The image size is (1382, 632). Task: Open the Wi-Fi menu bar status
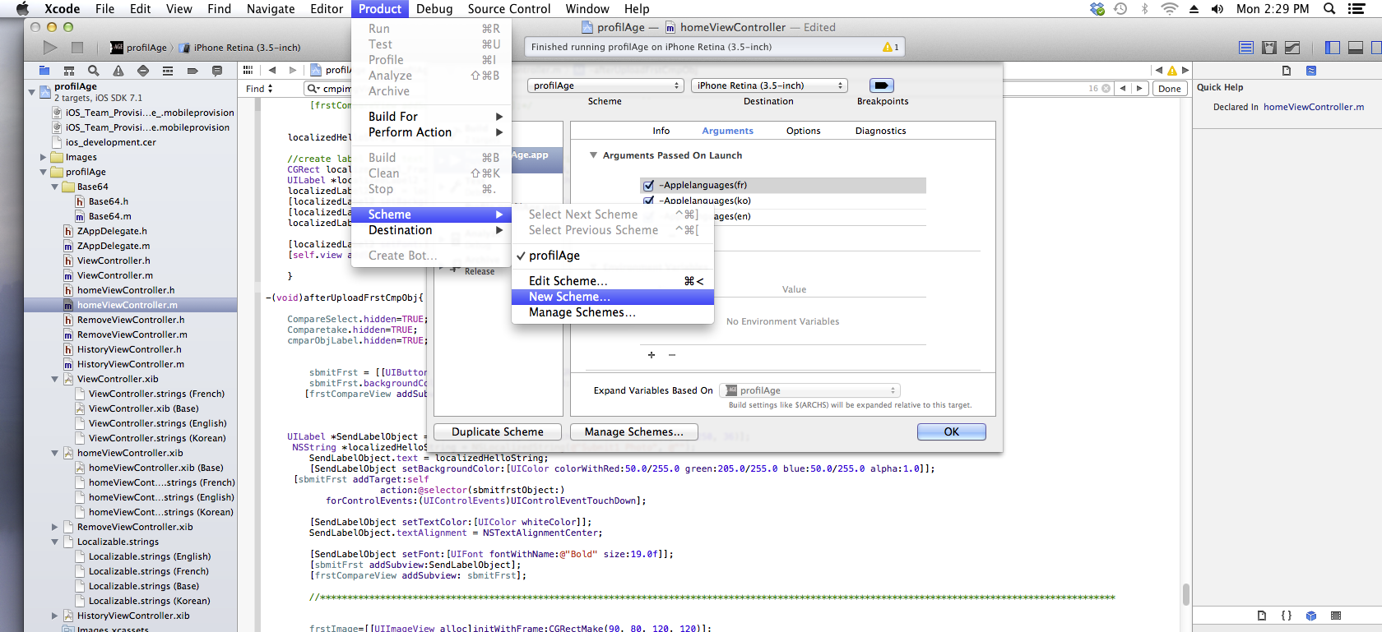pyautogui.click(x=1169, y=9)
